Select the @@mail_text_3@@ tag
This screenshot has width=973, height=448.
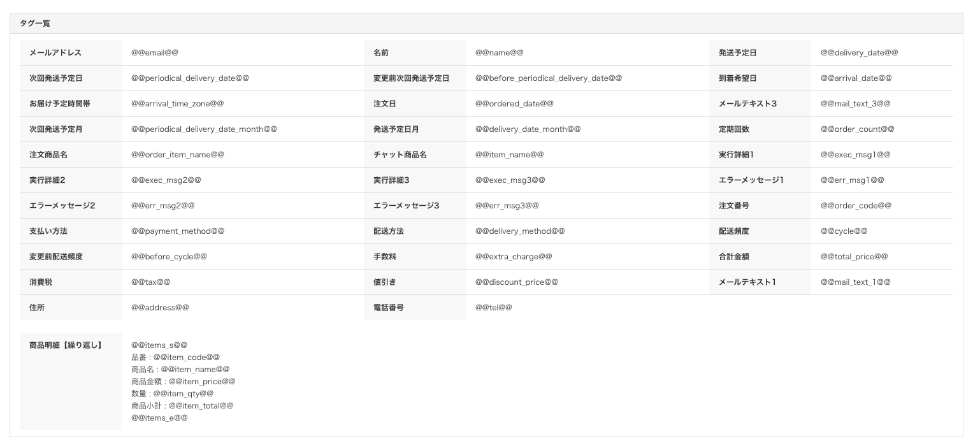[x=856, y=104]
